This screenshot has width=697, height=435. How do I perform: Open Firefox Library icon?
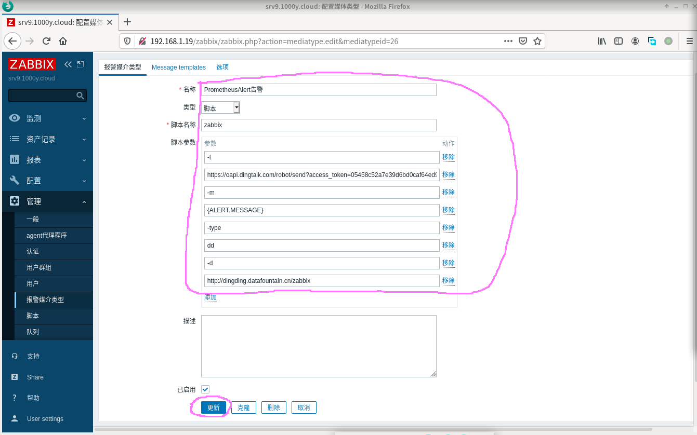click(x=602, y=41)
